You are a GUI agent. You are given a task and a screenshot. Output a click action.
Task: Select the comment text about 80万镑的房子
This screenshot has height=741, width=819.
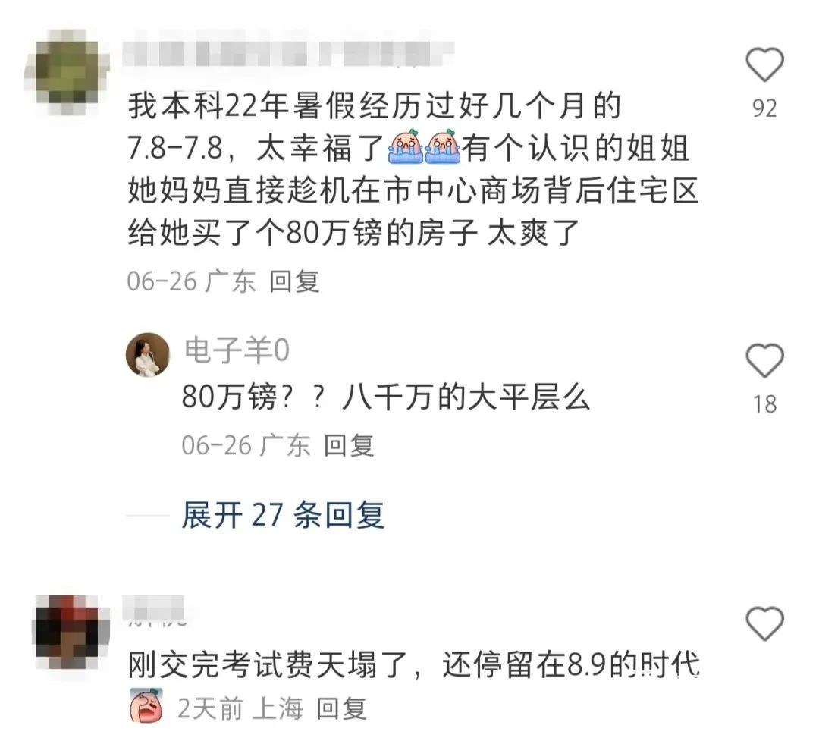tap(413, 169)
